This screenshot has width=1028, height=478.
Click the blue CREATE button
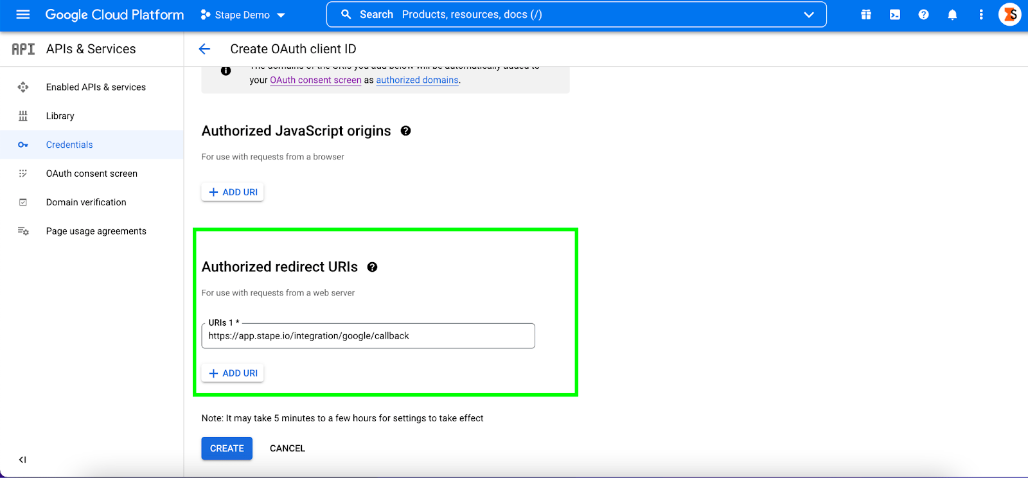[227, 448]
